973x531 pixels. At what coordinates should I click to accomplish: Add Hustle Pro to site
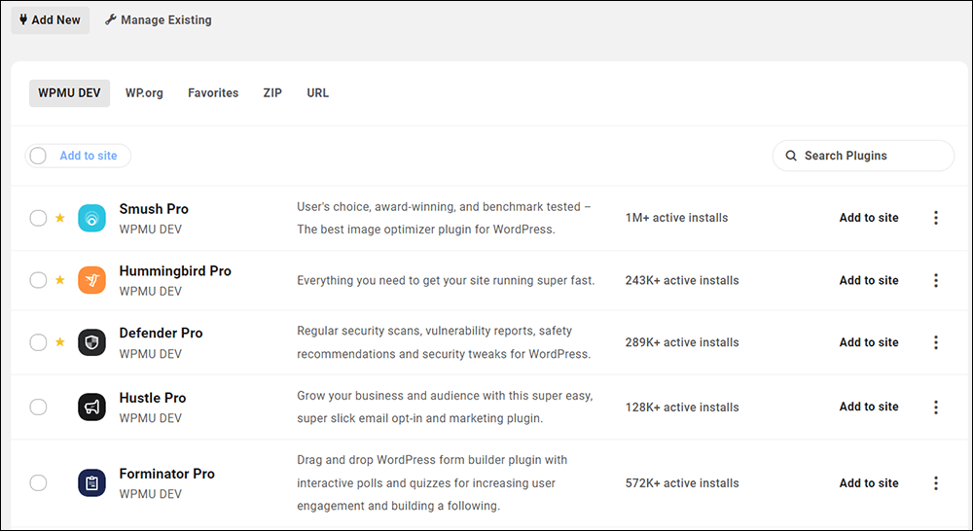869,407
